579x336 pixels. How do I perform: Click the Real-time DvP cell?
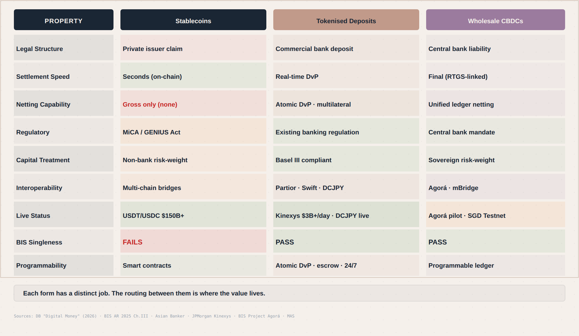click(346, 75)
